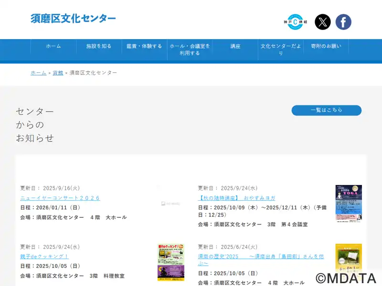This screenshot has width=382, height=286.
Task: View the おやすみYOGA poster thumbnail
Action: coord(349,204)
